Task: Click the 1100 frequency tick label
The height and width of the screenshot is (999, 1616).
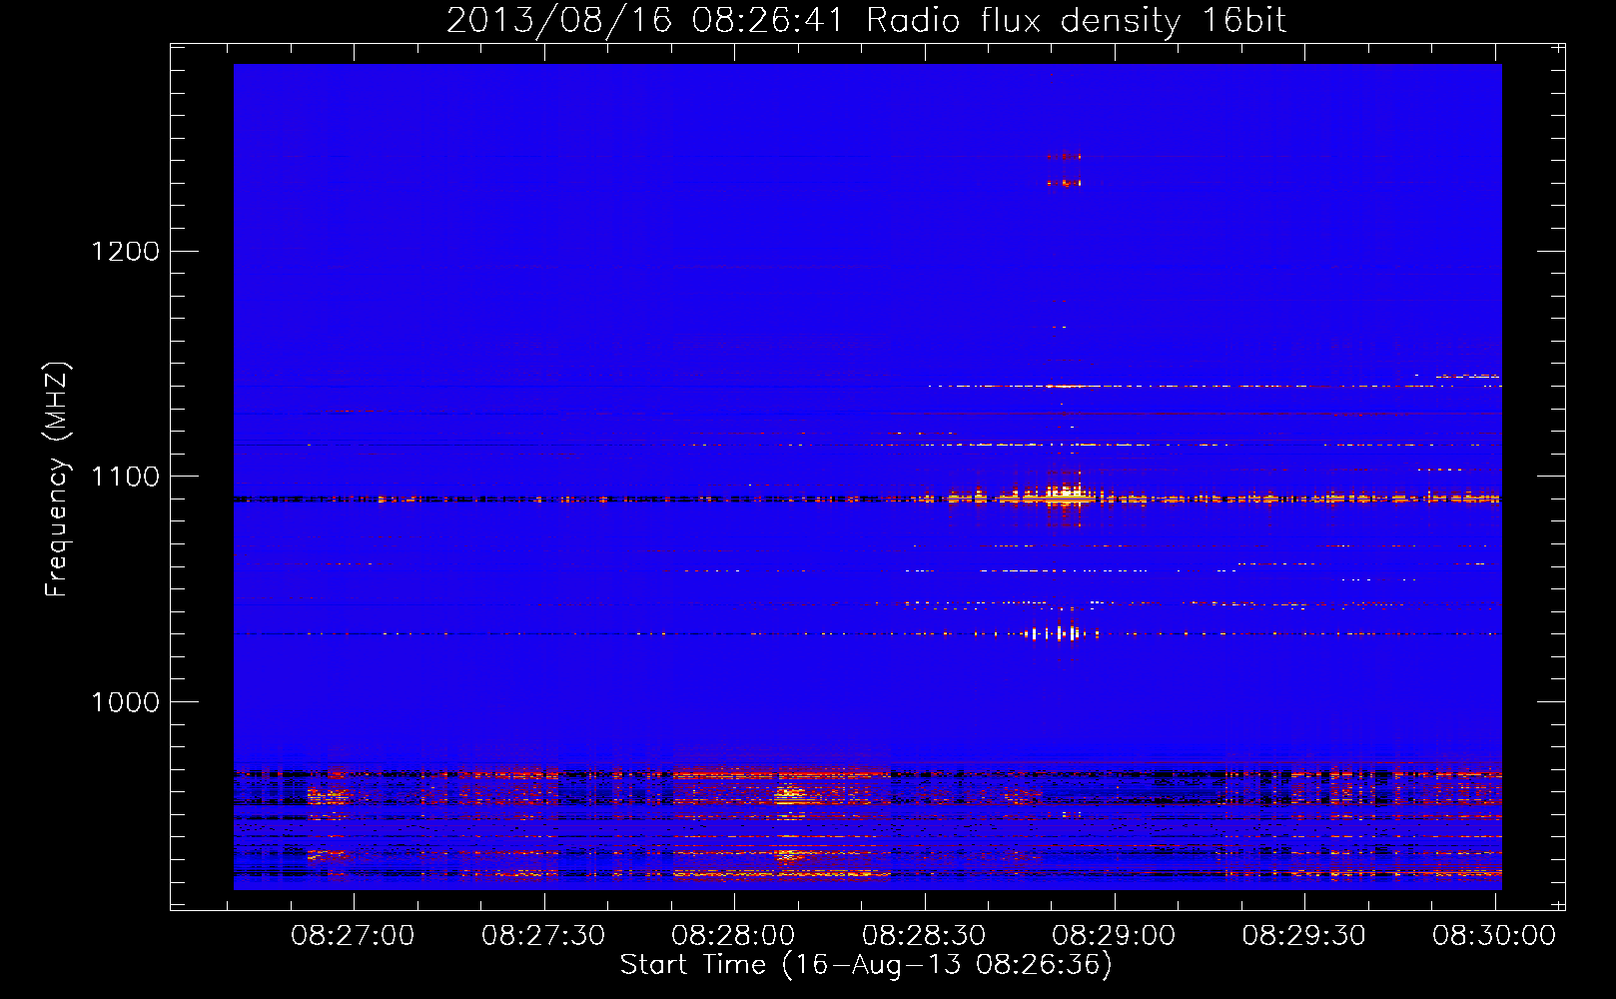Action: click(x=126, y=477)
